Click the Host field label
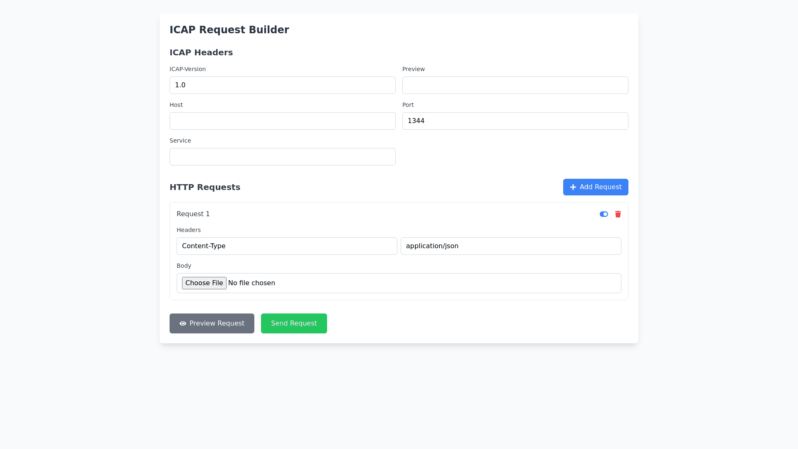 point(176,105)
